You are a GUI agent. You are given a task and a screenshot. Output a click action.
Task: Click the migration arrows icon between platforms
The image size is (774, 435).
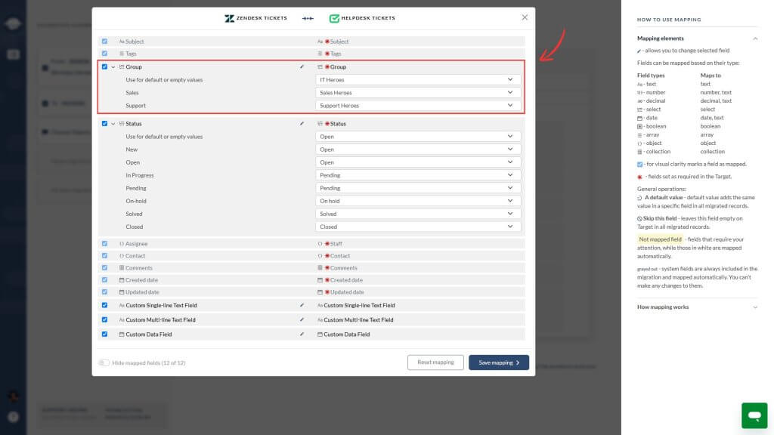308,18
